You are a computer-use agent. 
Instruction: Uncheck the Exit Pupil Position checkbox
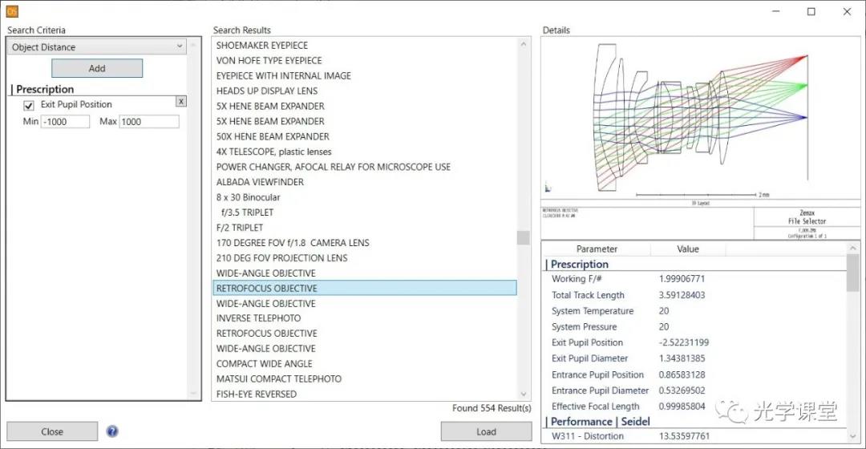tap(29, 105)
